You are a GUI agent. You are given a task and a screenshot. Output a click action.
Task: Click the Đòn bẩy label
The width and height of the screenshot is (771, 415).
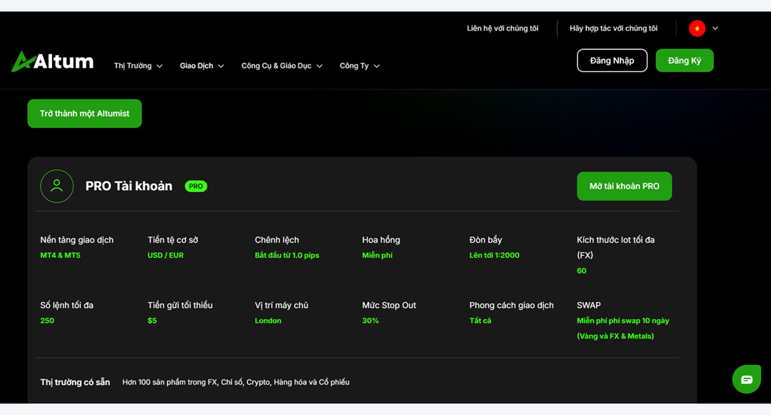click(x=486, y=240)
